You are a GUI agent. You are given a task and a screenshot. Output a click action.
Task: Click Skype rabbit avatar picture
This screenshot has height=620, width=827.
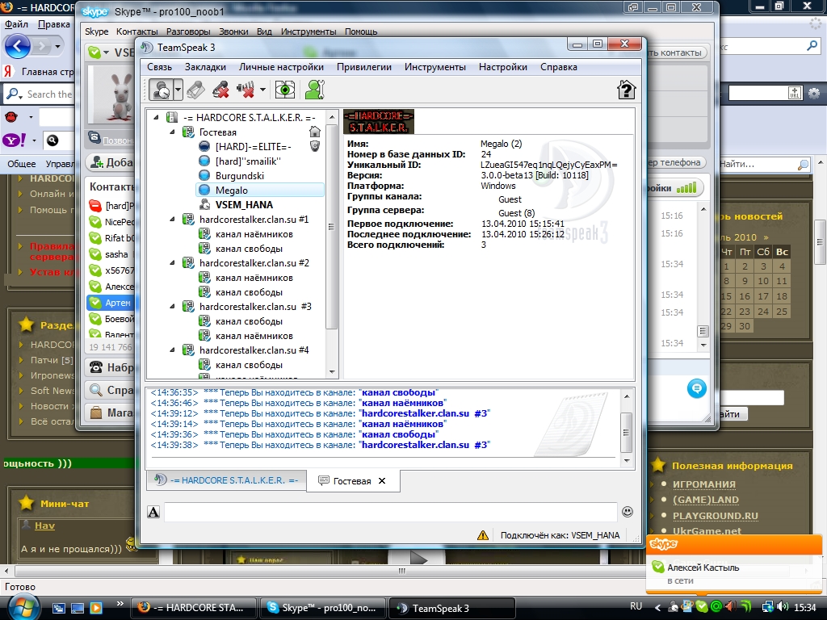[x=110, y=96]
